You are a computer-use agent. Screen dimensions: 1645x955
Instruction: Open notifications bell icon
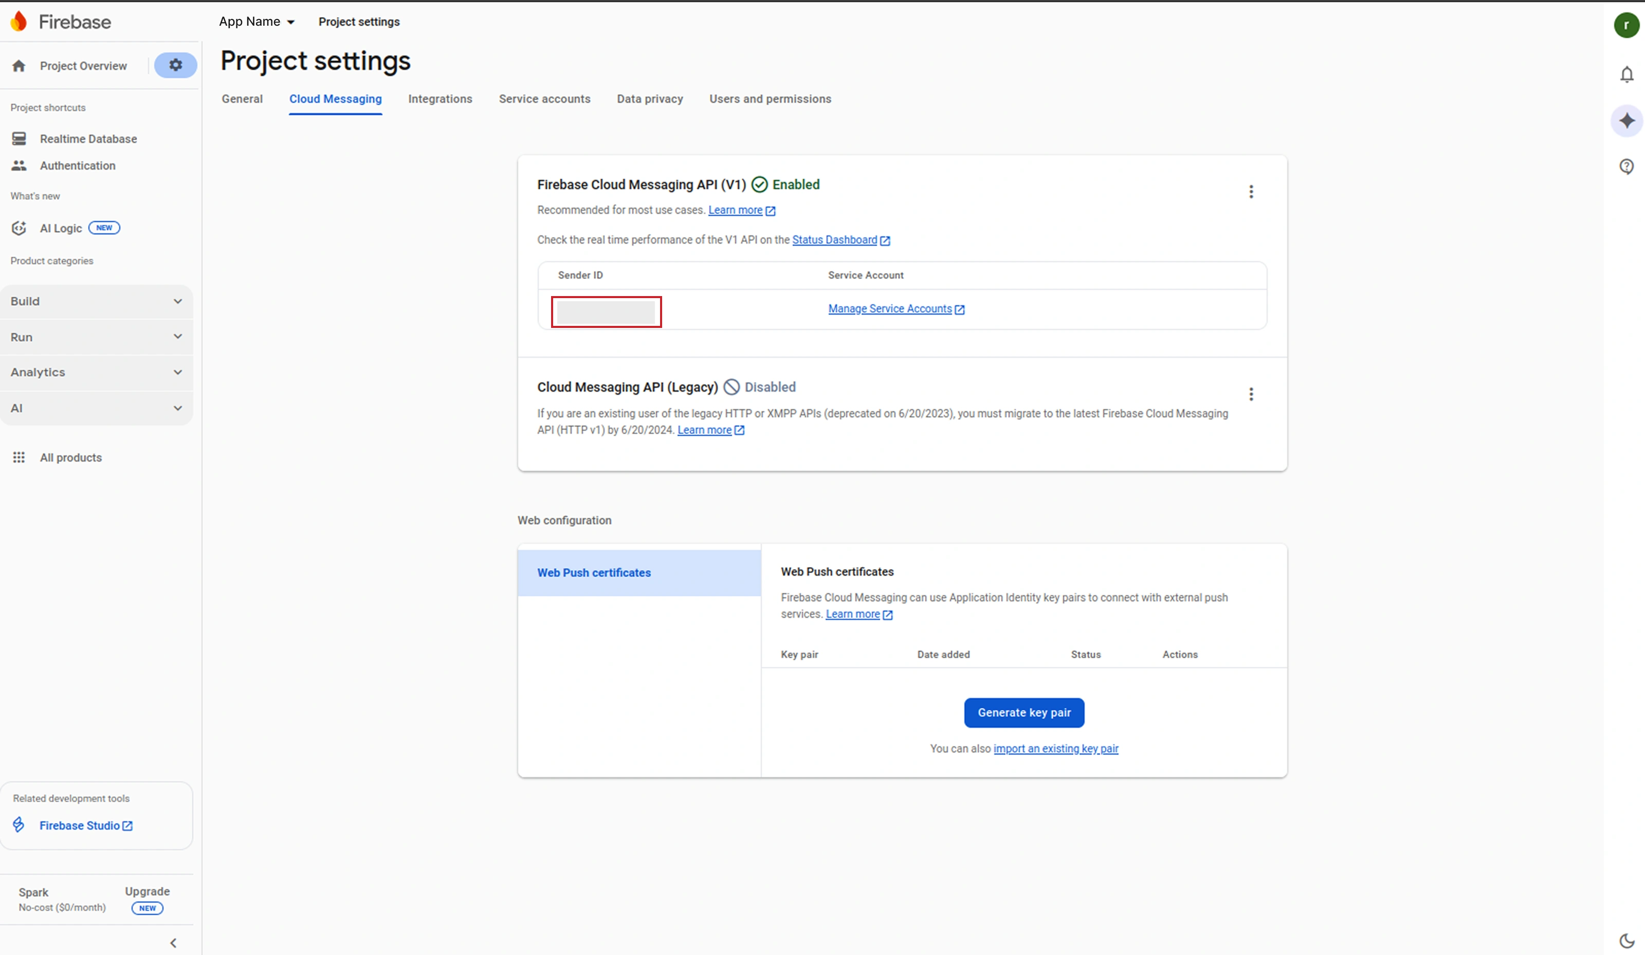click(1626, 75)
